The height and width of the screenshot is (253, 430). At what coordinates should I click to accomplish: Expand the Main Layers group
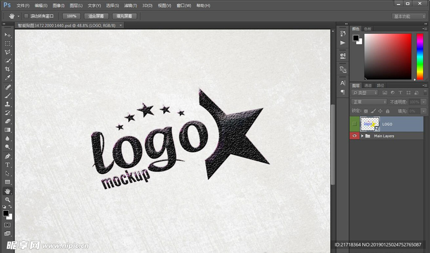[x=362, y=136]
